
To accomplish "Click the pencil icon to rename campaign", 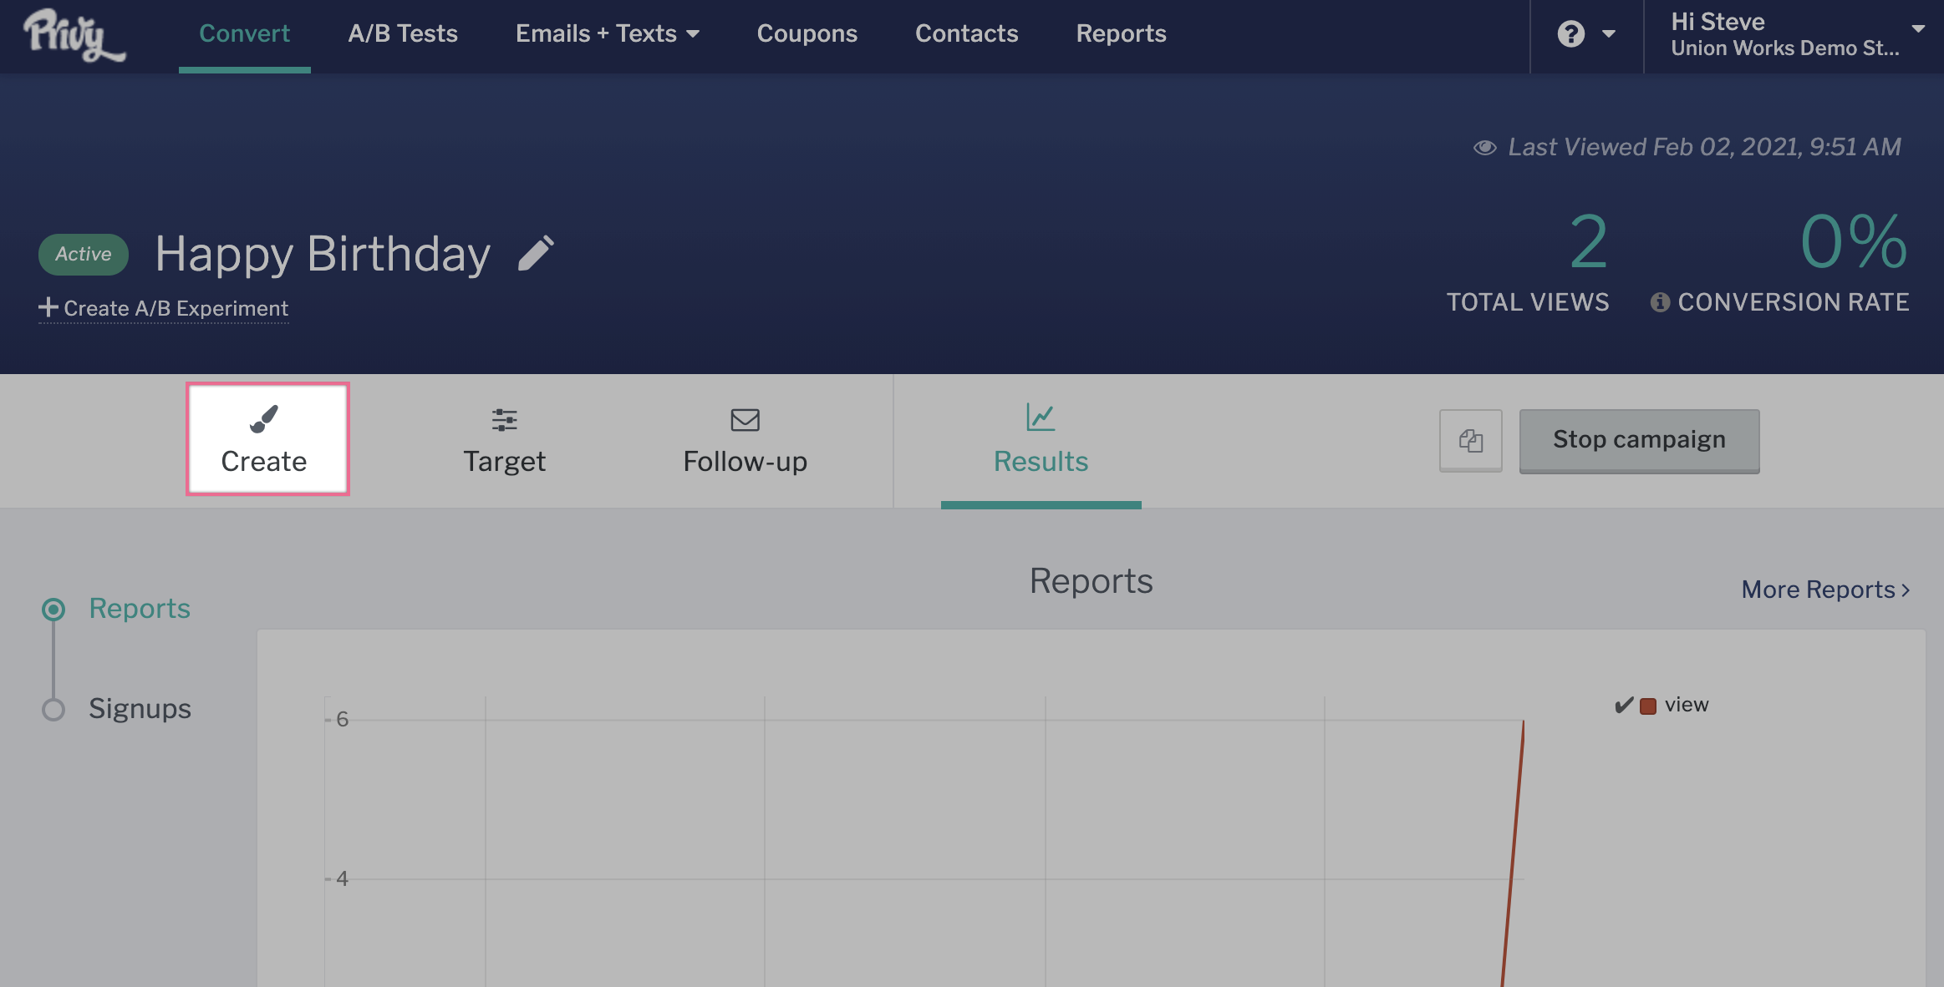I will tap(536, 253).
